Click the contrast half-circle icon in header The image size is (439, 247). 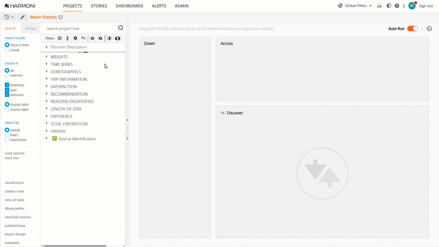coord(389,6)
